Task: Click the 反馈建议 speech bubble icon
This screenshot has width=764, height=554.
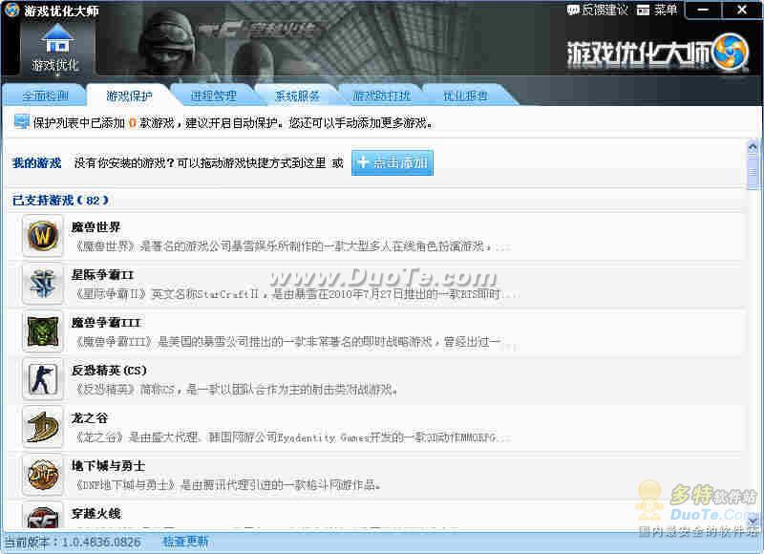Action: tap(573, 10)
